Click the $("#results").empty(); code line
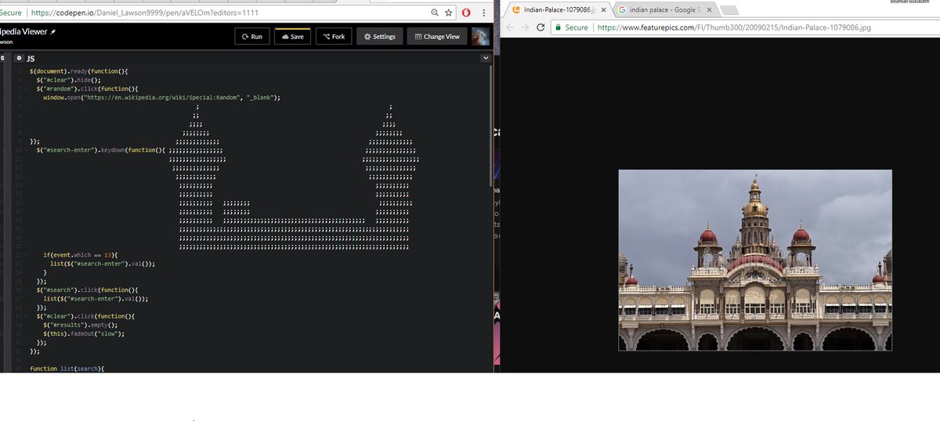This screenshot has height=421, width=940. pyautogui.click(x=80, y=325)
